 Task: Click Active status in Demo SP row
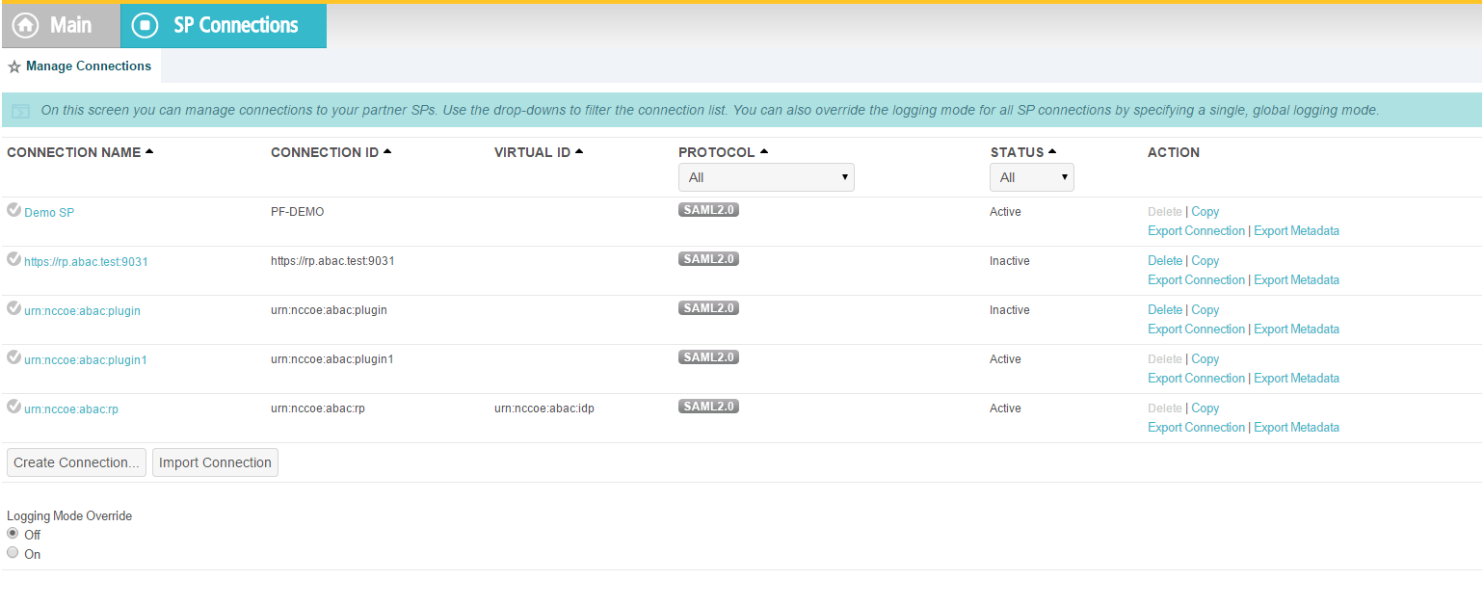(x=1005, y=212)
